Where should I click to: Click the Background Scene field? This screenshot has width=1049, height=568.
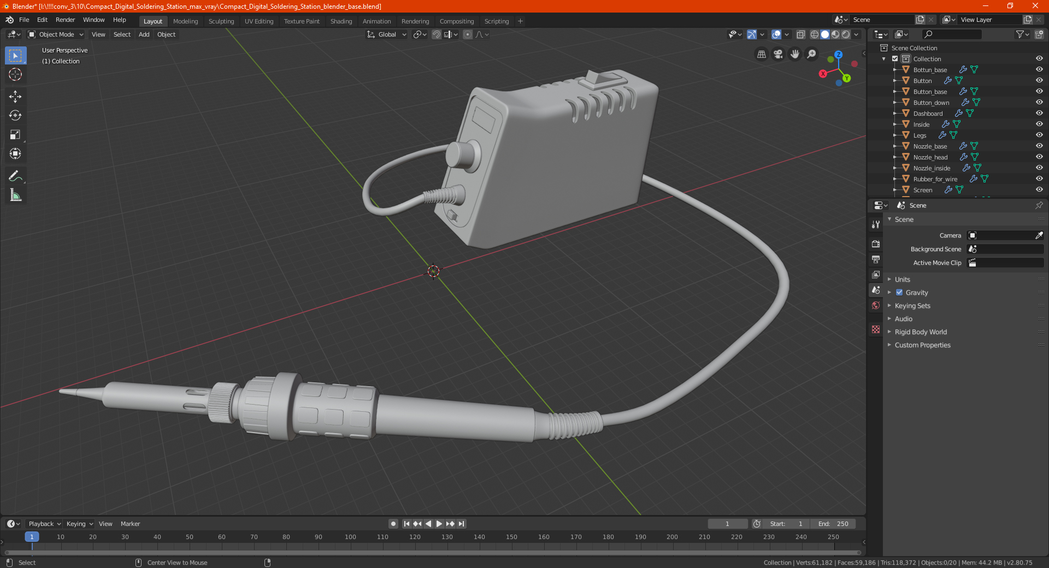click(1005, 249)
